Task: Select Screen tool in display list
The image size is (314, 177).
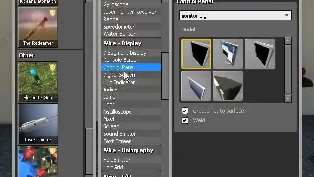Action: tap(131, 126)
